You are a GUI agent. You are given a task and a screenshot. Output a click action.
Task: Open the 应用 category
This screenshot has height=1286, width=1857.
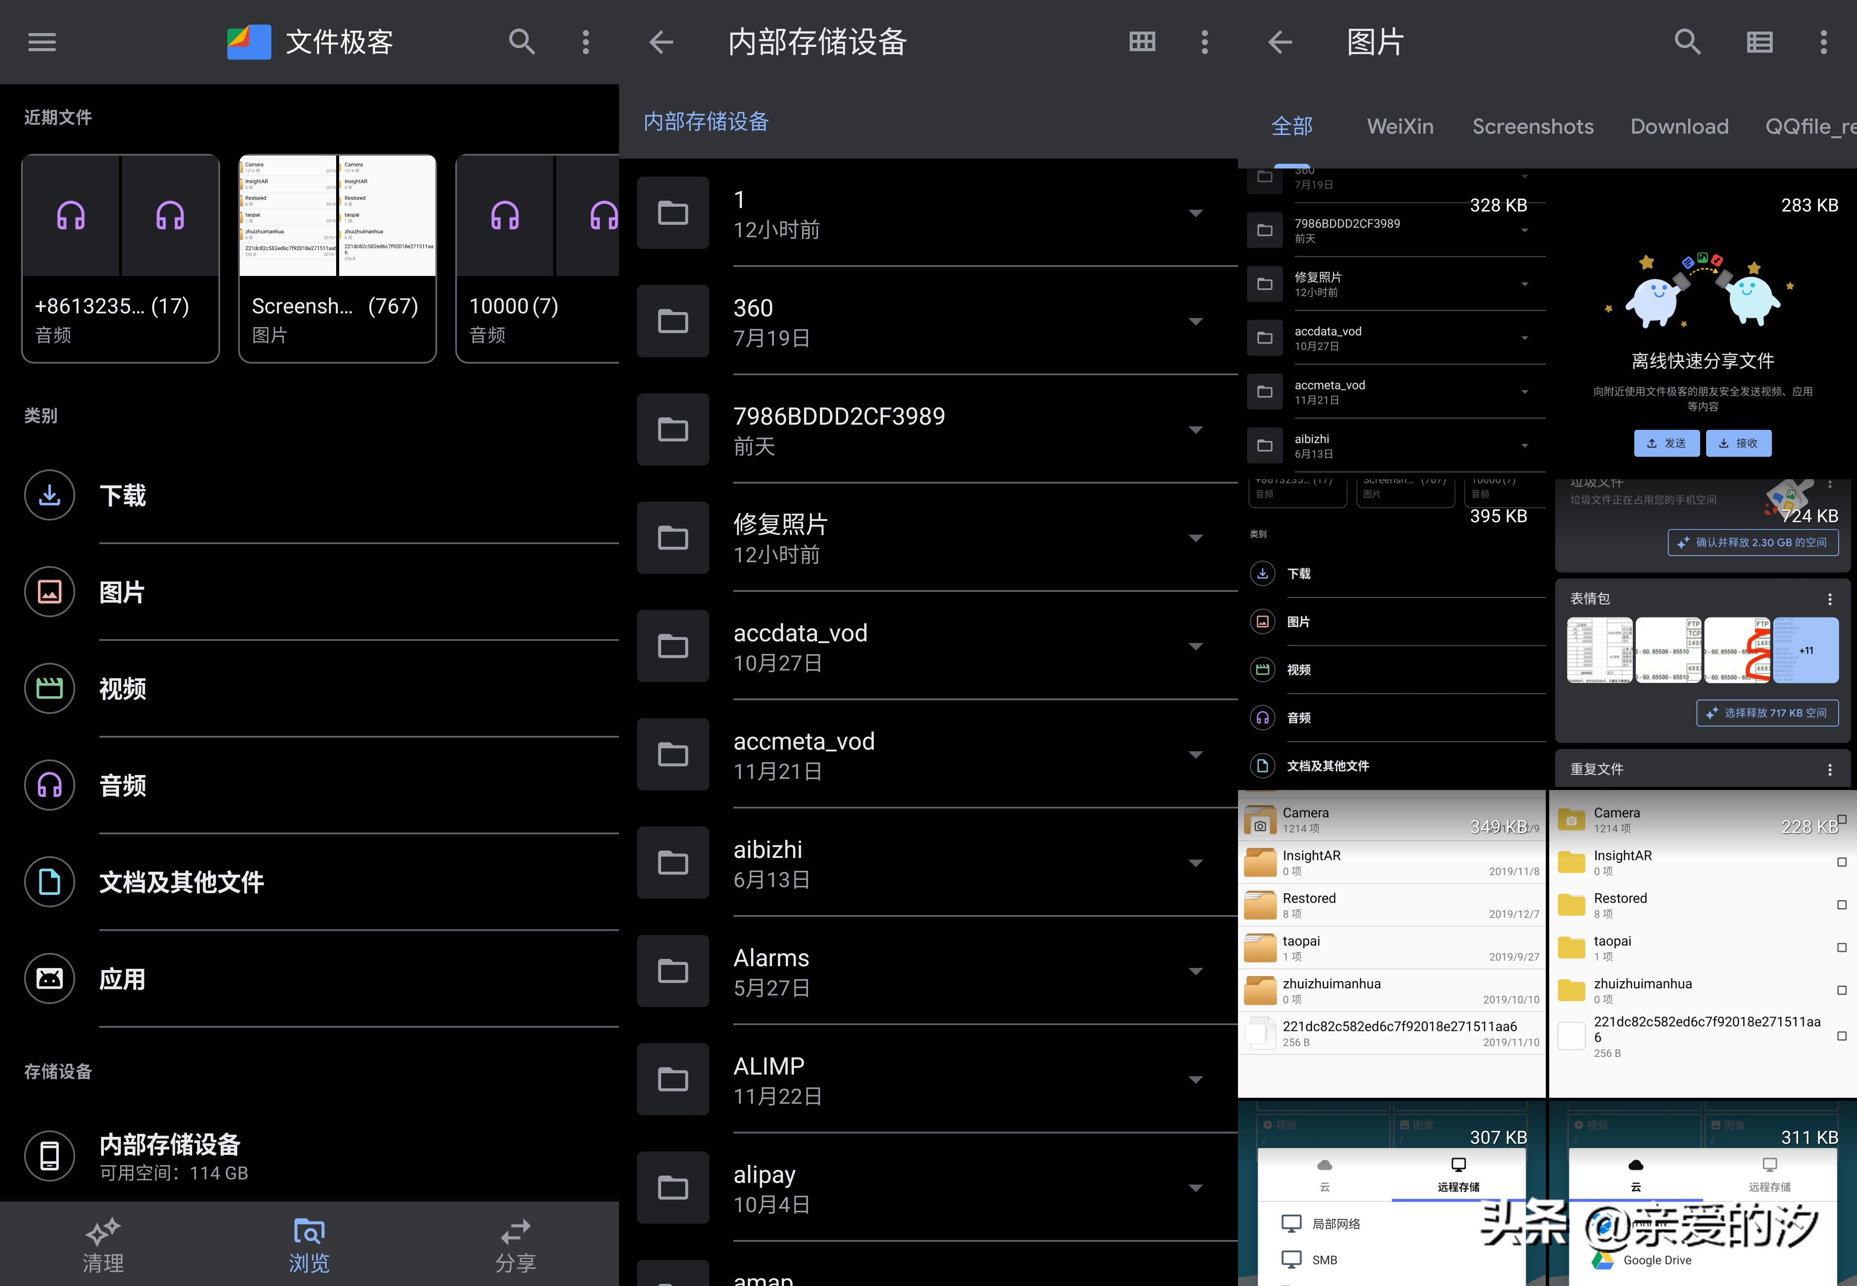pos(123,978)
